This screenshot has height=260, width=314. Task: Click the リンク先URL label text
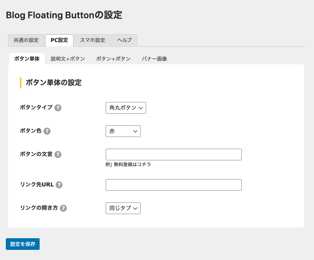pos(37,184)
